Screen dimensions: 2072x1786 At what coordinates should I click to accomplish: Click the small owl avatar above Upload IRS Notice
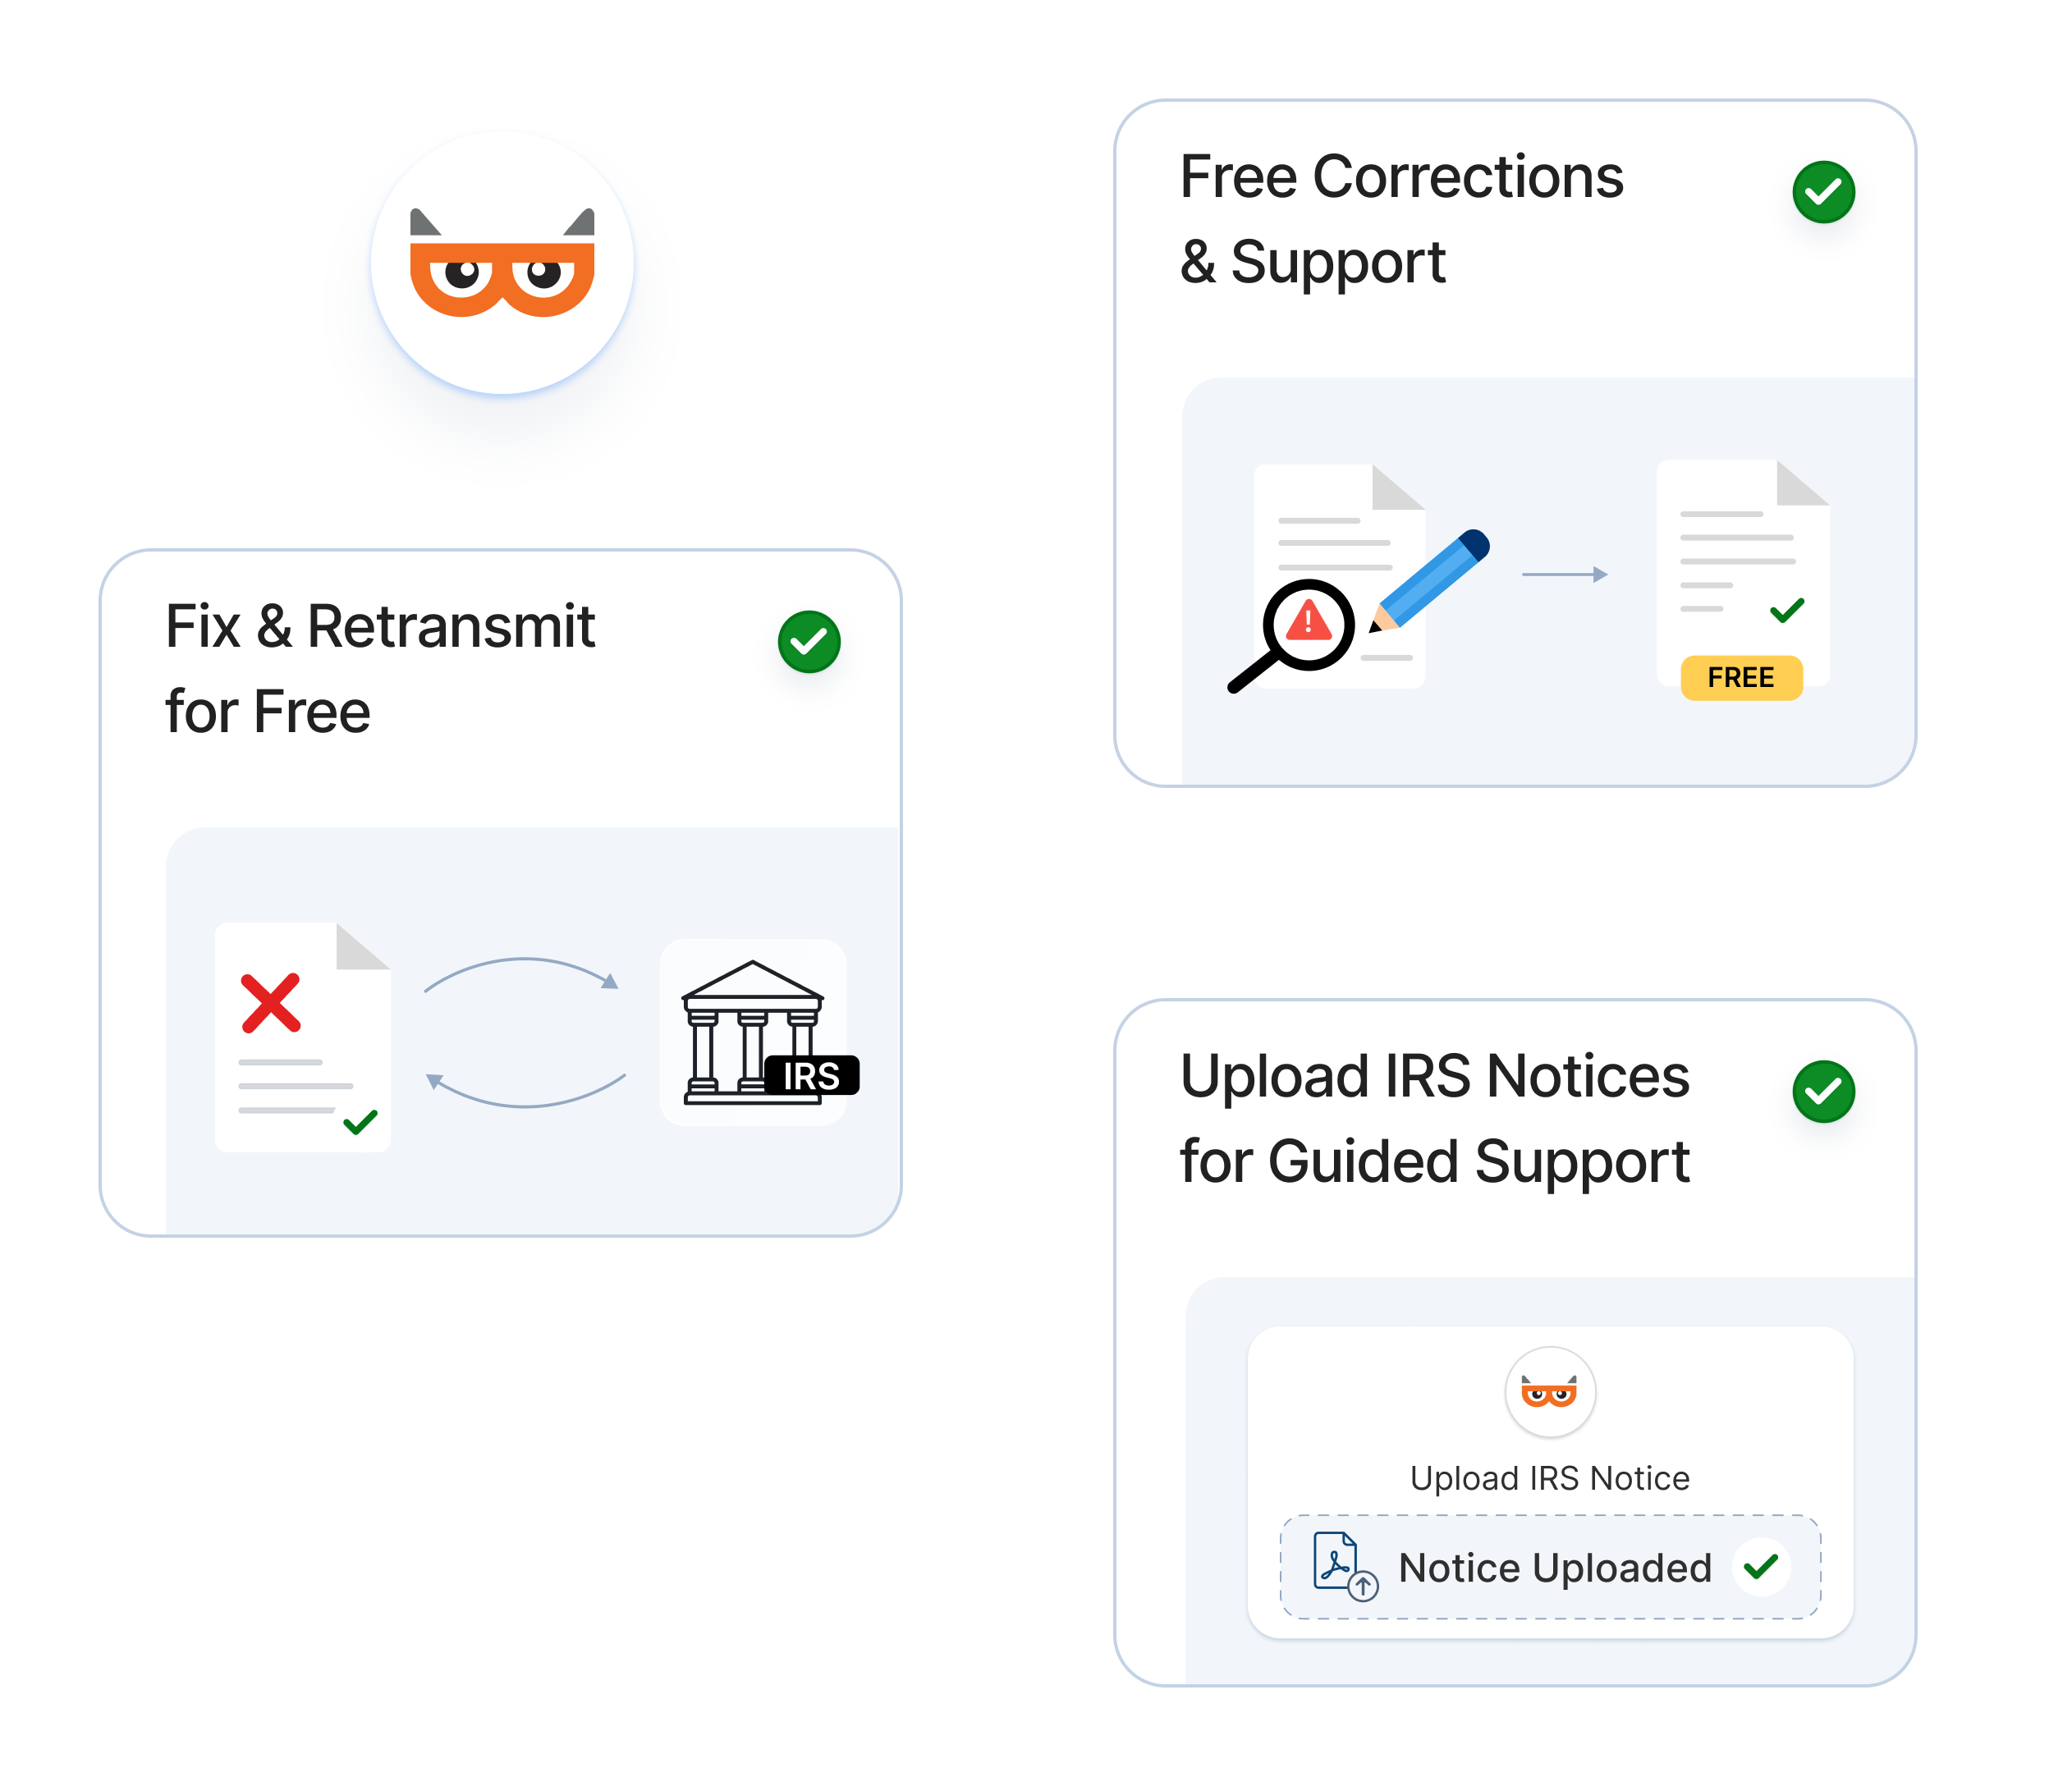click(x=1549, y=1392)
